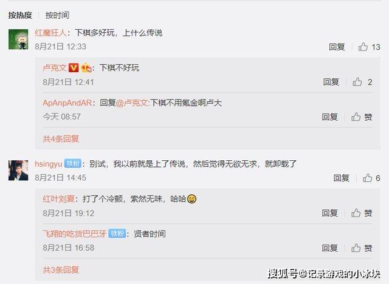Reply to hsingyu's comment

[x=341, y=178]
